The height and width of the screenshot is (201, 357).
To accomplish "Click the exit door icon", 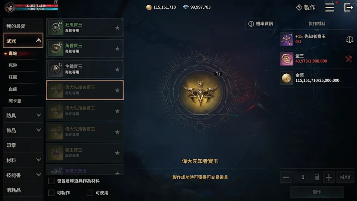I will click(x=348, y=7).
